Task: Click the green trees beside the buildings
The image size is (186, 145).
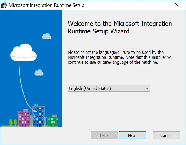Action: 13,122
